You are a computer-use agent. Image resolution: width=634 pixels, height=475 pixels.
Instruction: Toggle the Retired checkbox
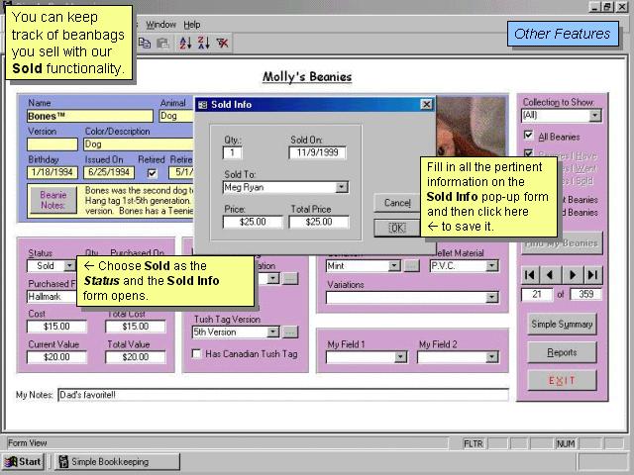coord(152,172)
